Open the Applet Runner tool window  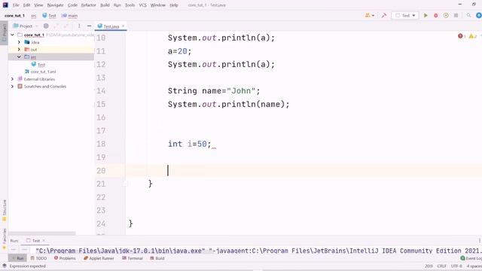(99, 258)
